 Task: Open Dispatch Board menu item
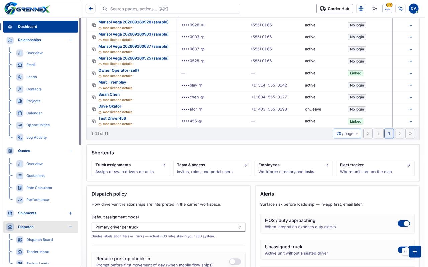(x=40, y=240)
